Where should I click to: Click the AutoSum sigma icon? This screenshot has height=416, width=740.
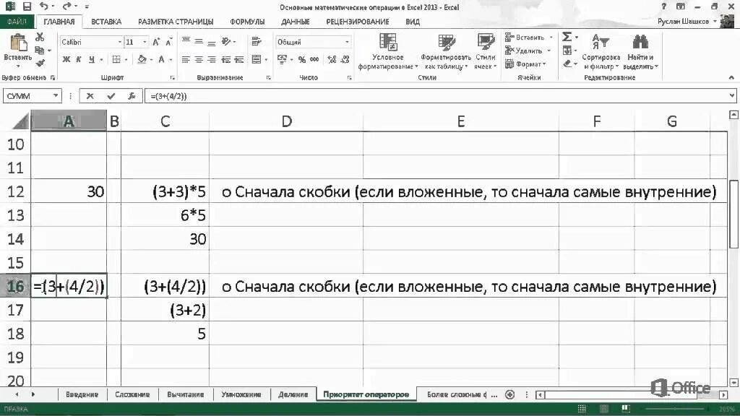(x=567, y=37)
